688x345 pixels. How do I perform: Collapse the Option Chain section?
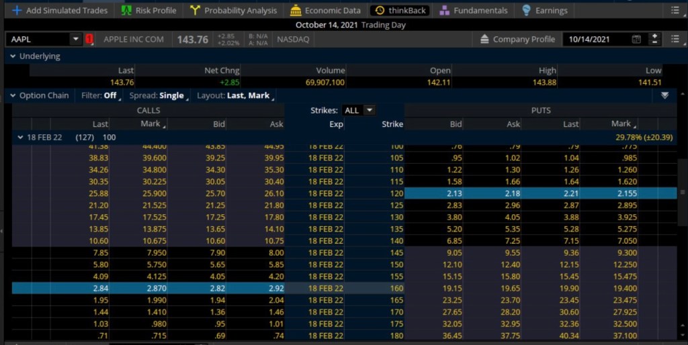[13, 95]
